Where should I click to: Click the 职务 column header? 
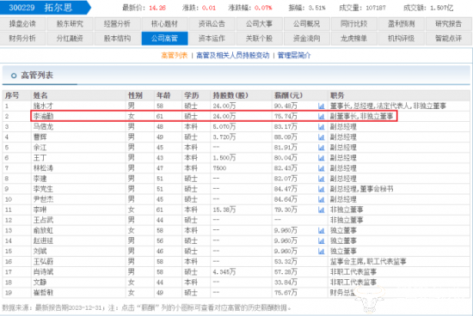(337, 95)
